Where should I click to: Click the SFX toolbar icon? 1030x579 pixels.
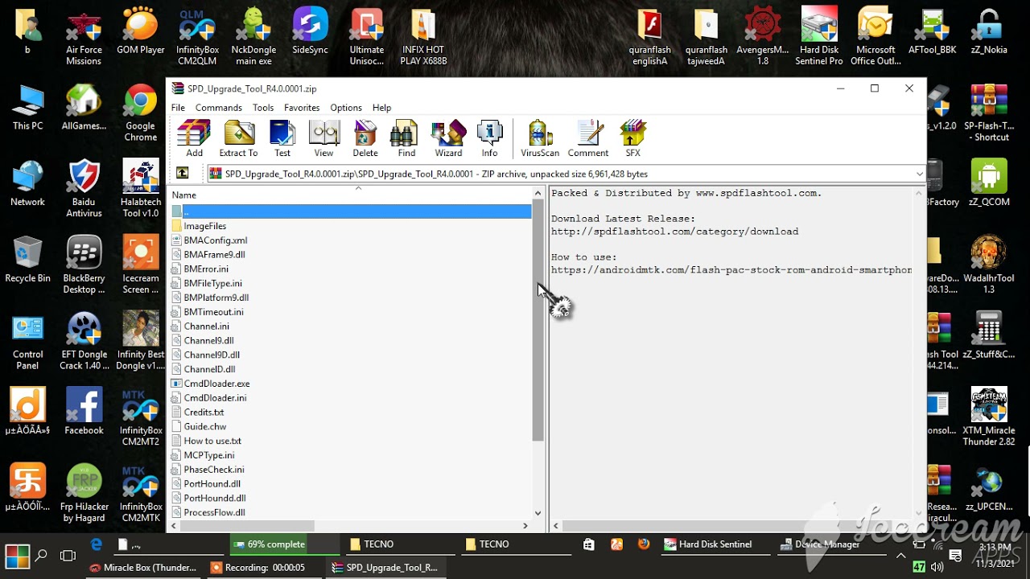coord(633,138)
